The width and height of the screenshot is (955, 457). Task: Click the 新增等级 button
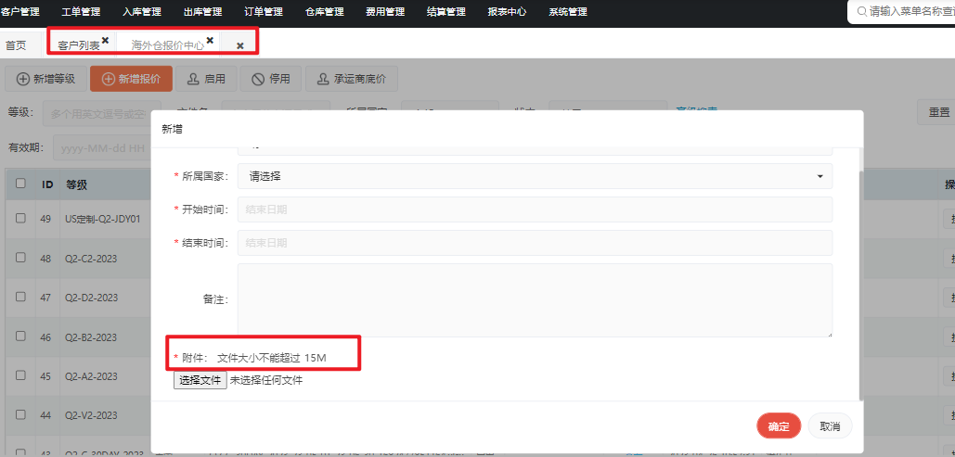[45, 79]
